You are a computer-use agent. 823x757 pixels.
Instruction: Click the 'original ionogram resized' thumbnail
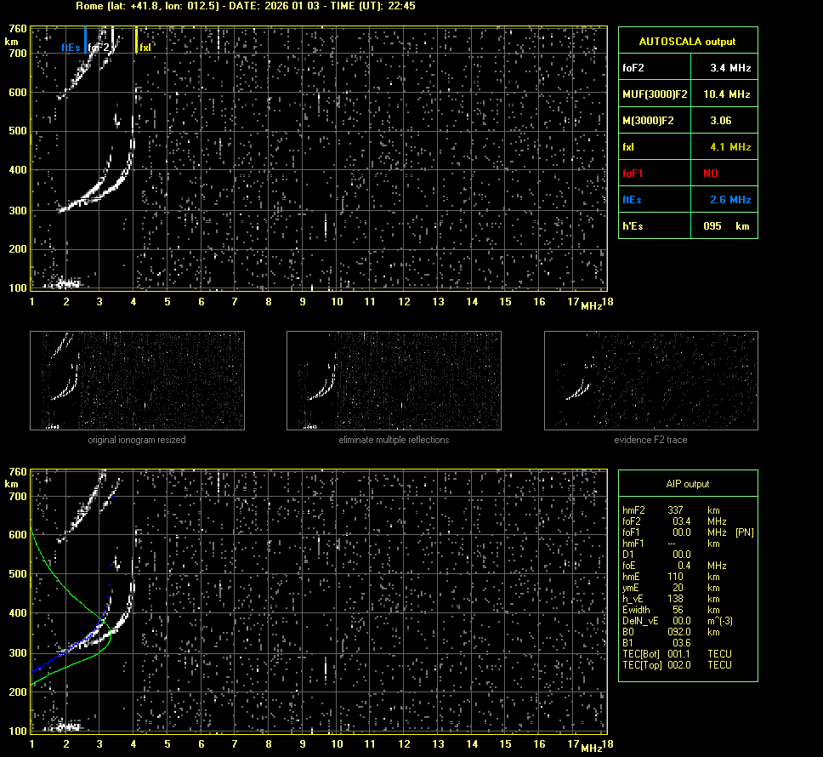click(x=137, y=380)
